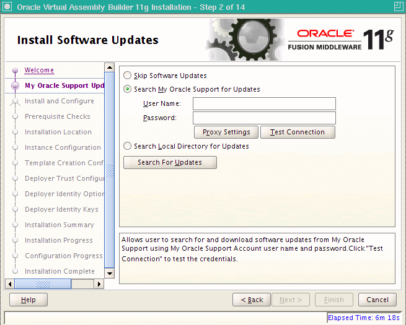Click the Template Creation Configuration step
The height and width of the screenshot is (325, 406).
[x=64, y=163]
